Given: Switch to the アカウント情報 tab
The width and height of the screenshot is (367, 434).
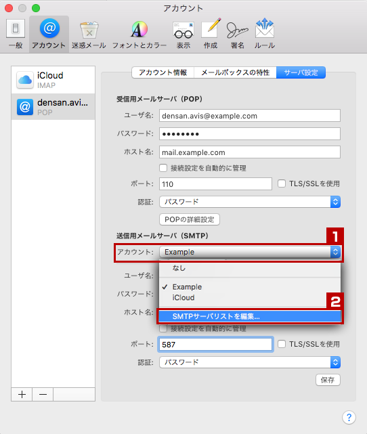Looking at the screenshot, I should pyautogui.click(x=163, y=72).
